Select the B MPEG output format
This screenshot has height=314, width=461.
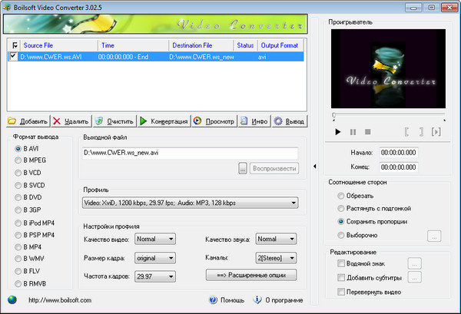click(19, 160)
